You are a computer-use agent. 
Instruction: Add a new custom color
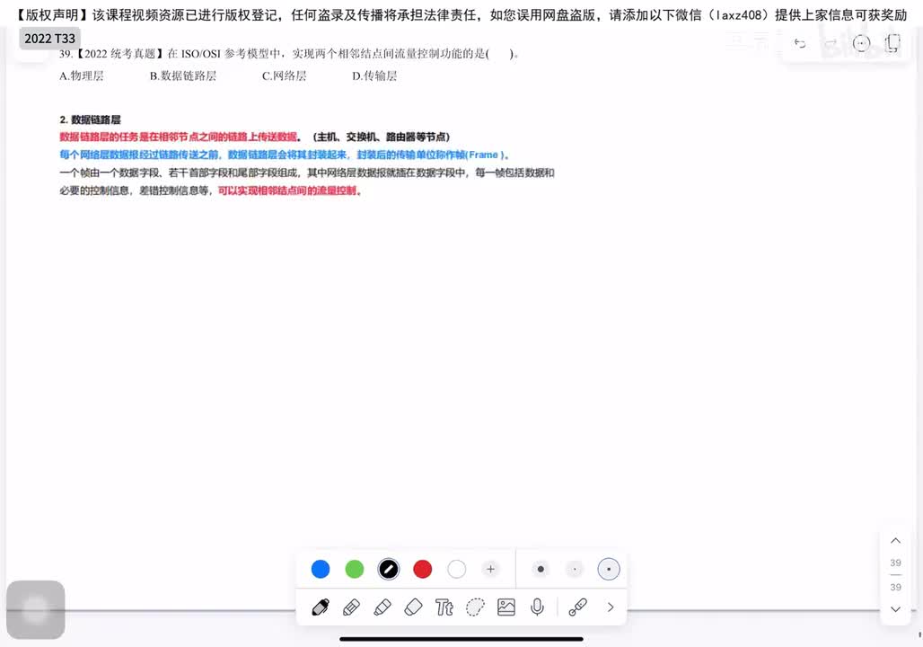coord(490,569)
